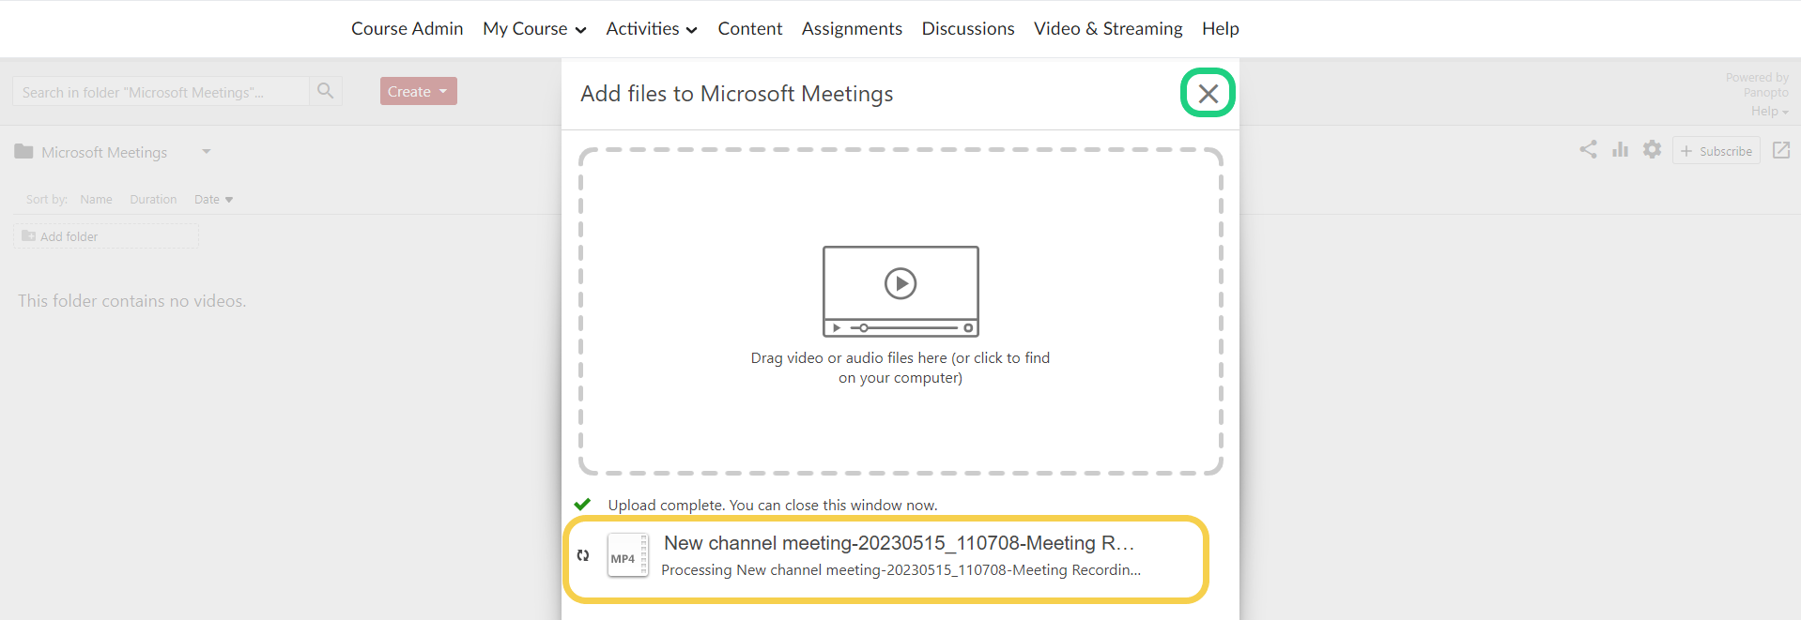Click Add folder
This screenshot has width=1801, height=620.
pos(69,236)
